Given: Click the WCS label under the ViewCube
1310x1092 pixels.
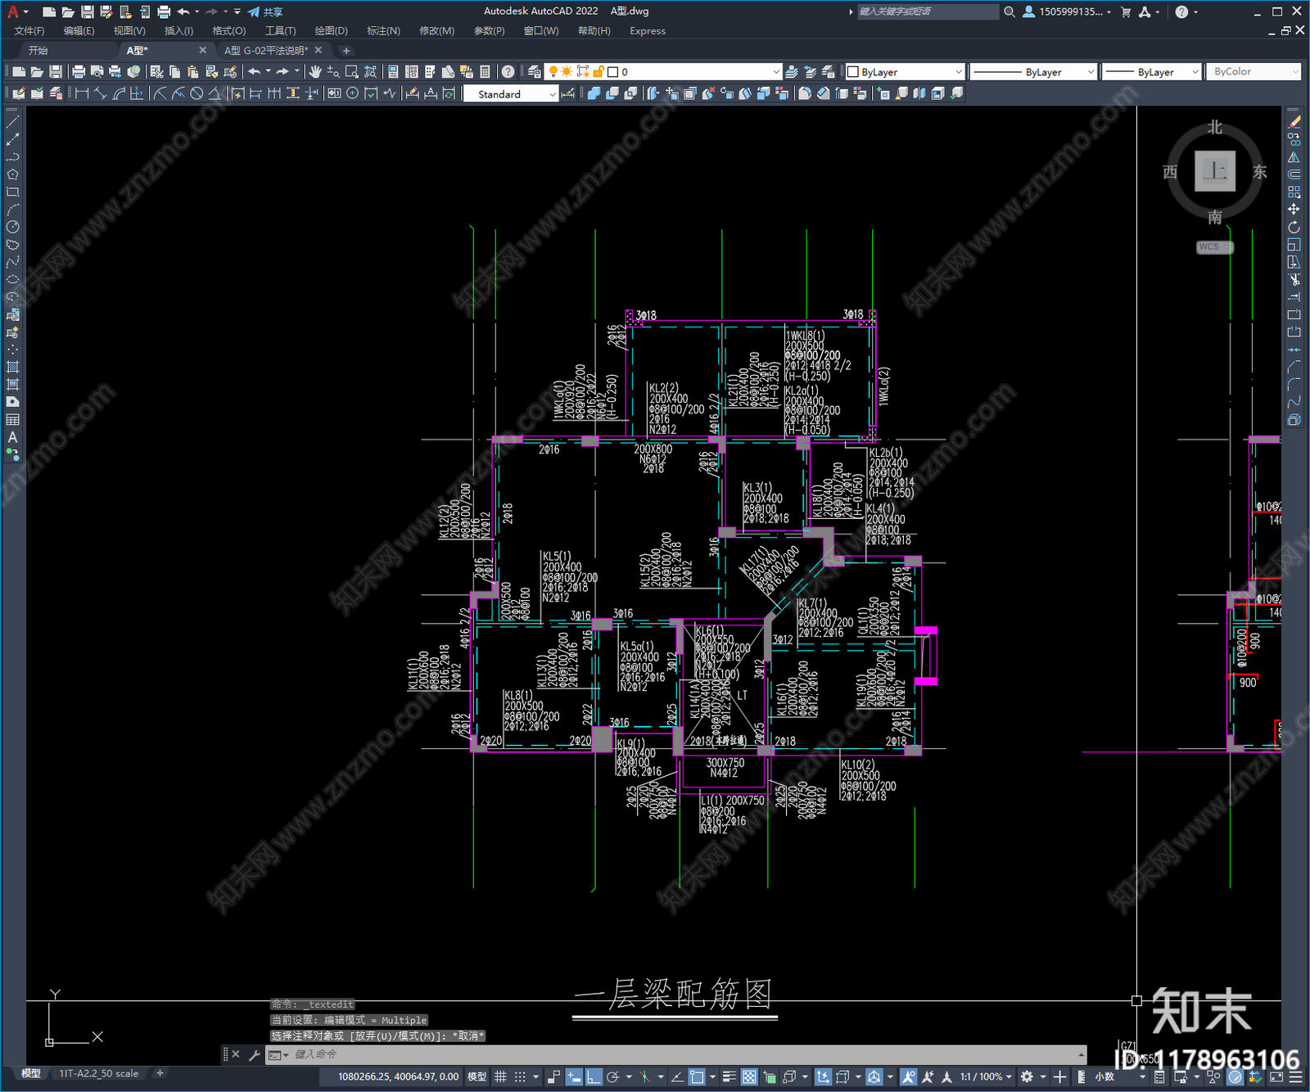Looking at the screenshot, I should (1215, 247).
